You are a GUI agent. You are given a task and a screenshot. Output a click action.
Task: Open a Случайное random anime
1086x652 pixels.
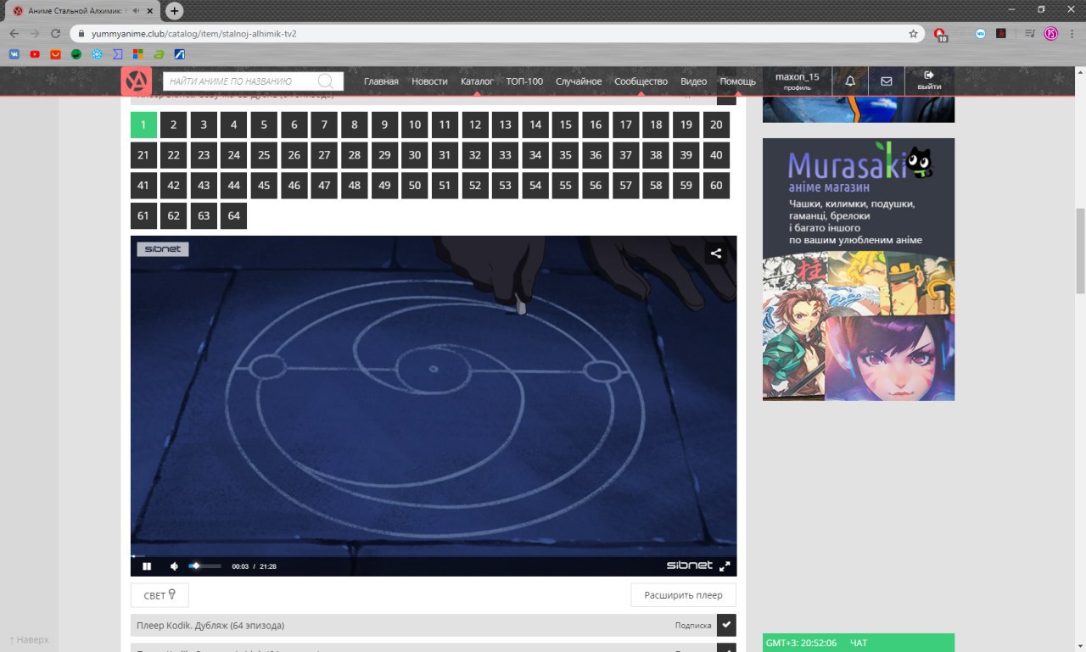click(x=579, y=81)
